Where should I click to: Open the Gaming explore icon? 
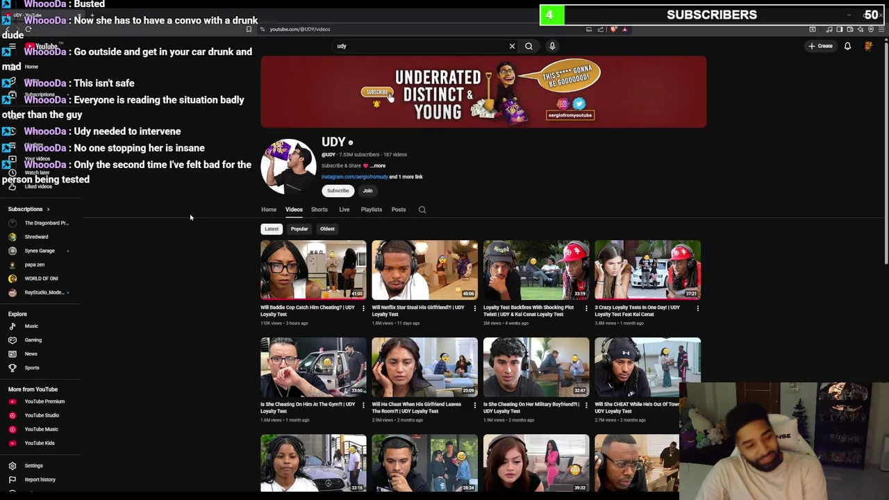12,340
